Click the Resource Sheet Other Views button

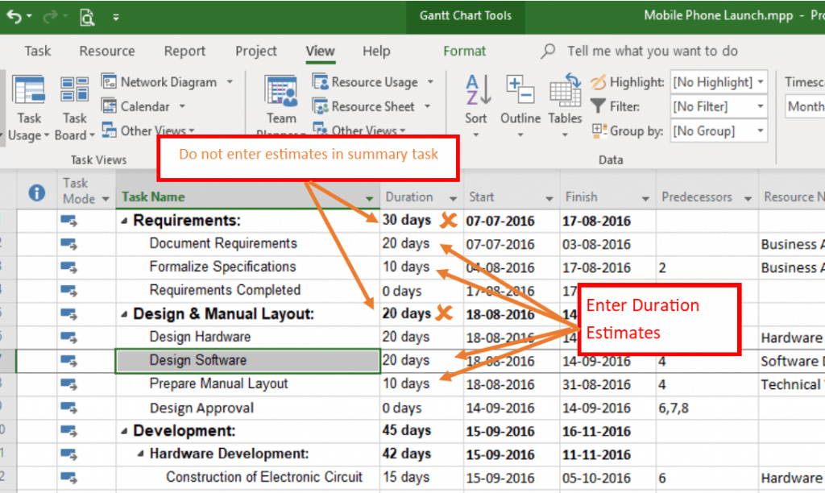click(360, 130)
